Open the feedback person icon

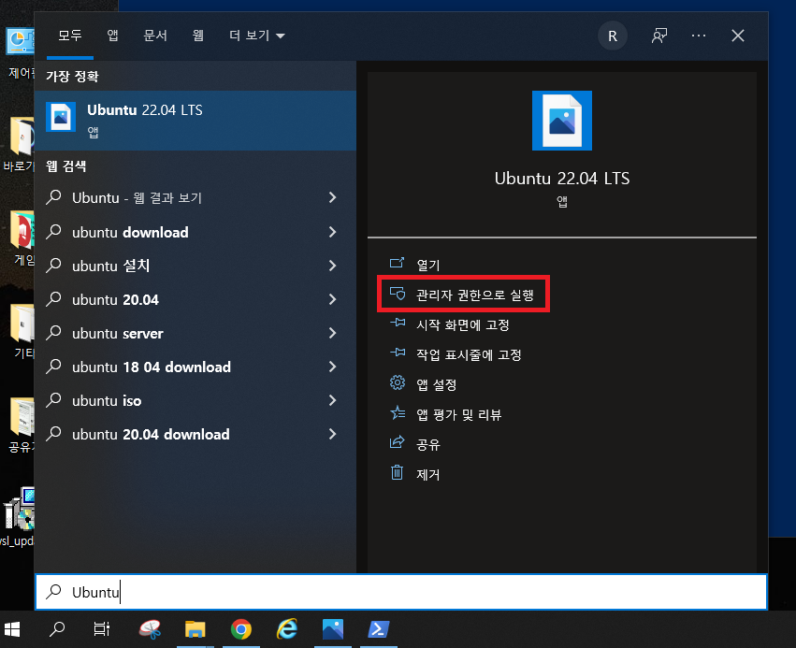click(x=659, y=36)
